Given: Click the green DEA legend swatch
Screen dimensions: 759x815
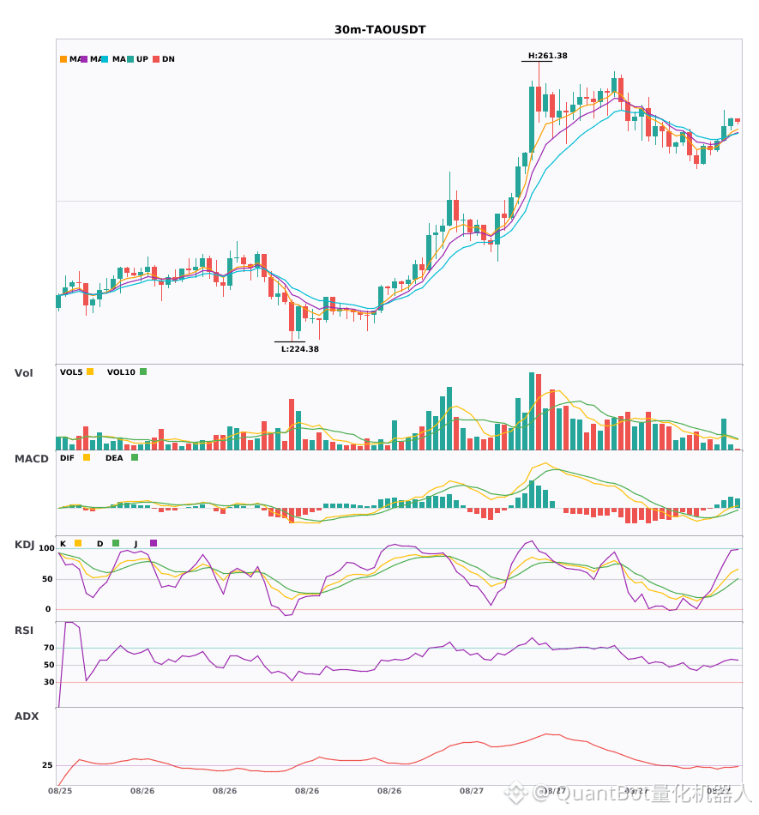Looking at the screenshot, I should [135, 457].
